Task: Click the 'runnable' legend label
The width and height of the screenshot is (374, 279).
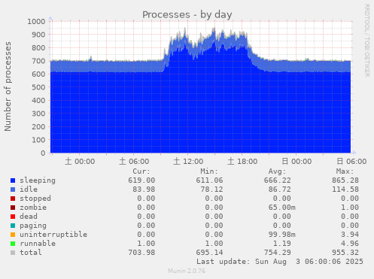Action: (38, 244)
